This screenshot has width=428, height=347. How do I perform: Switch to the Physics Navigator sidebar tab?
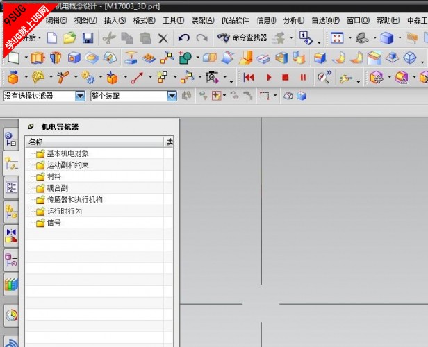point(11,163)
